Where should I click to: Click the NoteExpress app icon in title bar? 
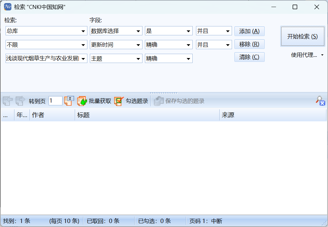(x=7, y=7)
